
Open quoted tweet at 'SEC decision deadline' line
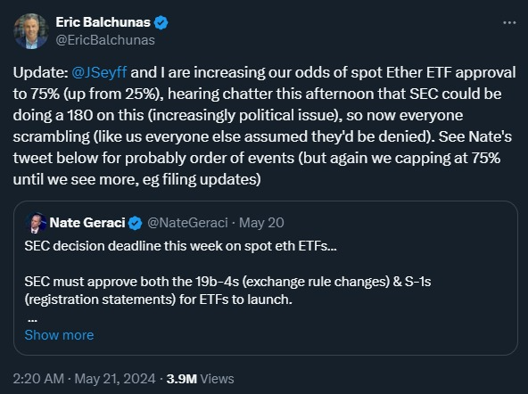(x=180, y=246)
